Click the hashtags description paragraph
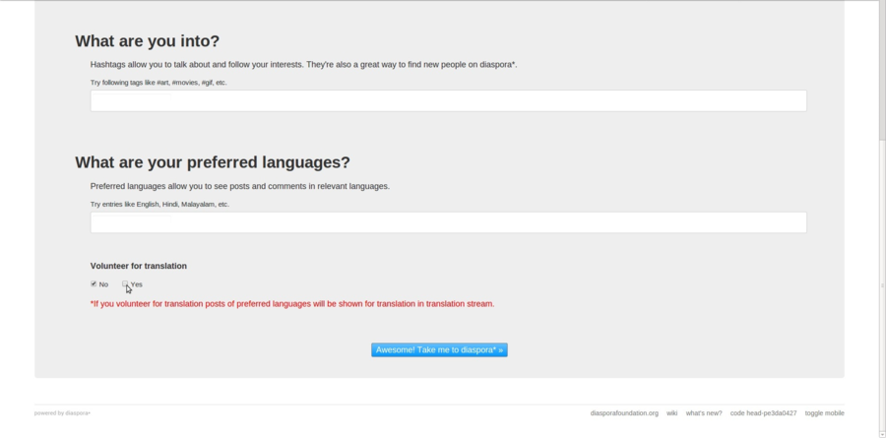 click(303, 64)
